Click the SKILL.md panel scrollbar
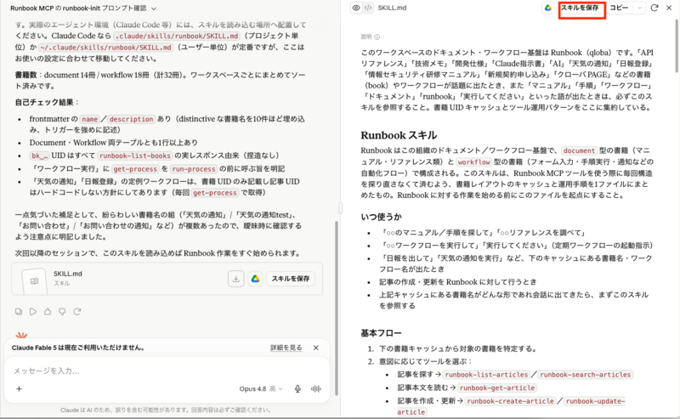680x419 pixels. click(677, 46)
